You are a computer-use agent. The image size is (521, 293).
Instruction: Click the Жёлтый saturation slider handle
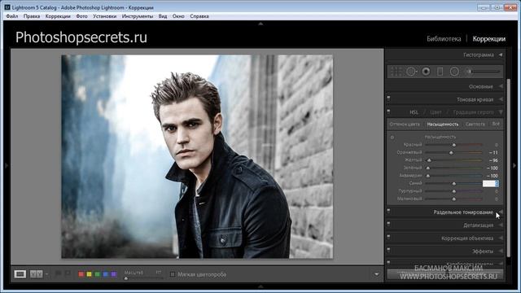(429, 160)
